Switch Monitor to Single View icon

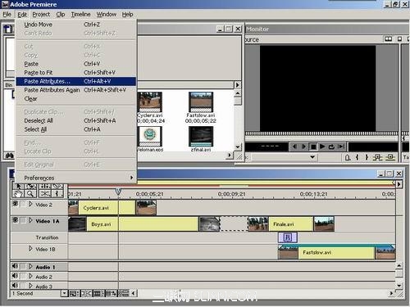click(399, 39)
